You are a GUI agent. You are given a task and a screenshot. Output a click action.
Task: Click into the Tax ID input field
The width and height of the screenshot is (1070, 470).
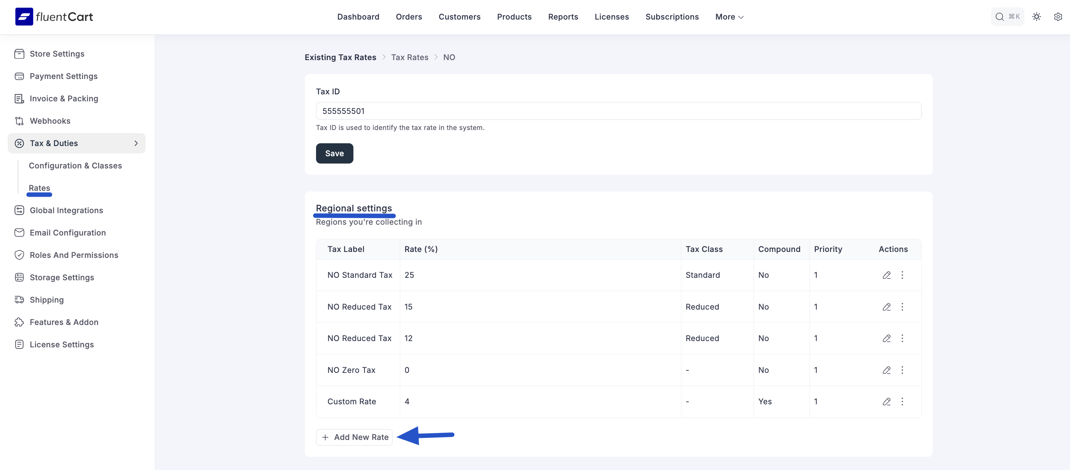618,111
